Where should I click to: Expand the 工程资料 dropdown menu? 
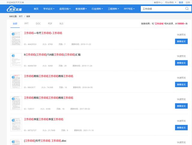coord(113,9)
